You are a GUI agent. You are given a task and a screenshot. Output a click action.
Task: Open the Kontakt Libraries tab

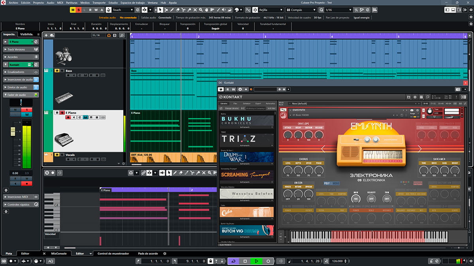point(224,103)
